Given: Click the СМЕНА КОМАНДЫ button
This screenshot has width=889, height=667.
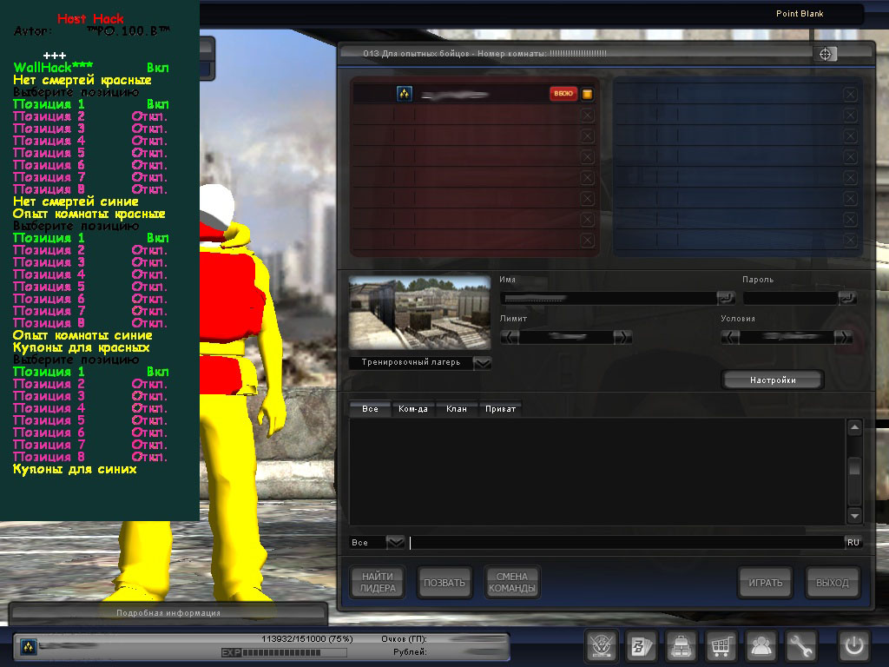Looking at the screenshot, I should point(512,583).
